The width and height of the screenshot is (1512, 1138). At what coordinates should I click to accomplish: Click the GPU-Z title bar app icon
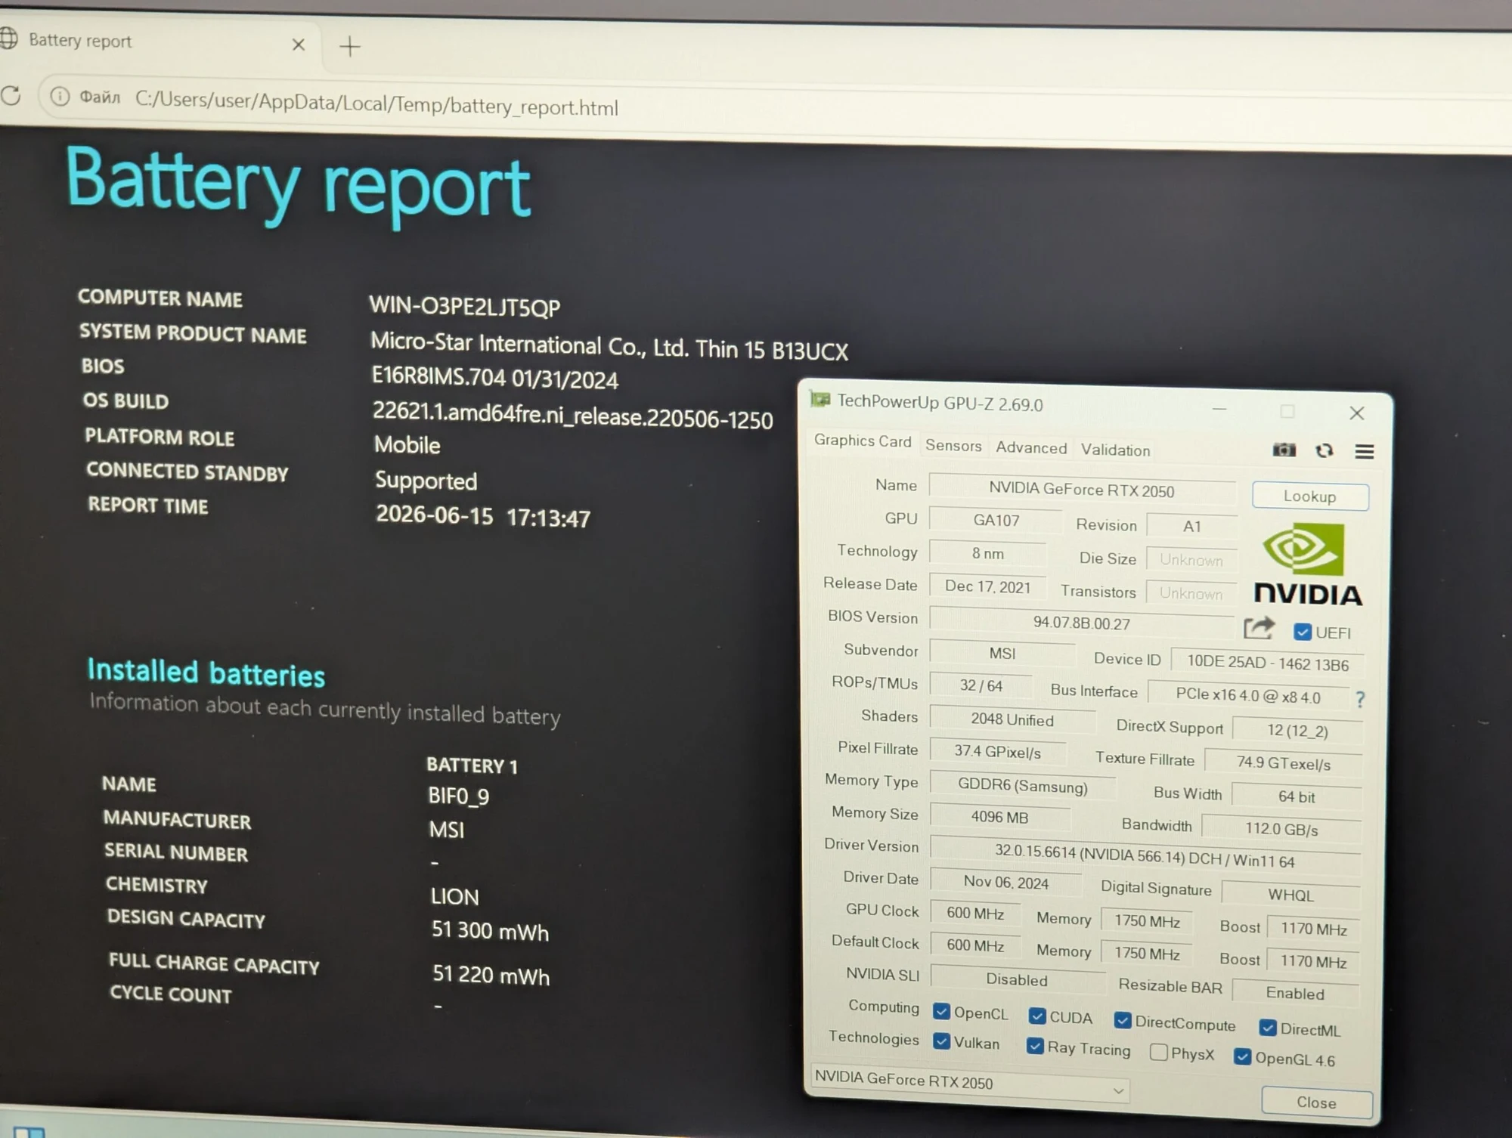tap(820, 399)
